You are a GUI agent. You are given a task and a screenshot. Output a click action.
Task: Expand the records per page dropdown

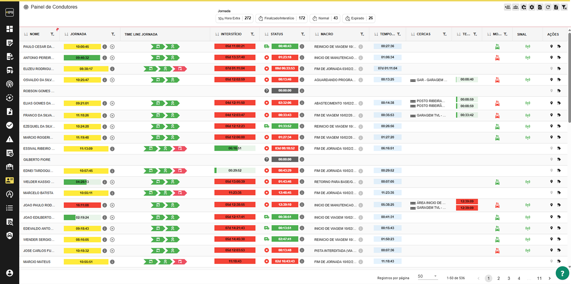coord(427,276)
